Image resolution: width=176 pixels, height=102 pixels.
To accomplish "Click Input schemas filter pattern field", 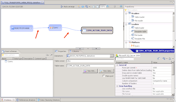I will (10, 55).
